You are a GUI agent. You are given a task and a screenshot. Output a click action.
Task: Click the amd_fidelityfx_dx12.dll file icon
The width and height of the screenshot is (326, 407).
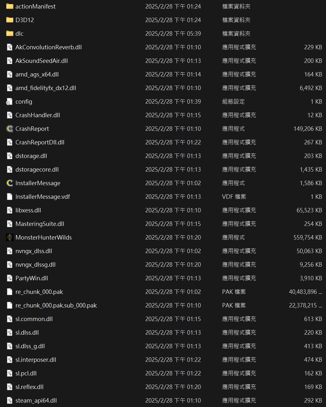coord(9,88)
